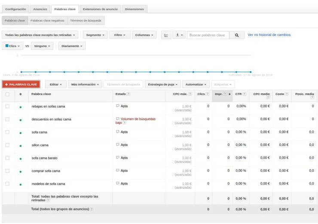
Task: Click the red + PALABRAS CLAVE button
Action: [21, 84]
